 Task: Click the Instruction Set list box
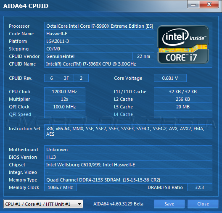point(128,131)
